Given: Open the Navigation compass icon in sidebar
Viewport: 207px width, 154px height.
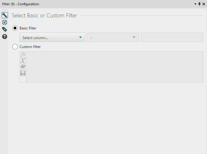Looking at the screenshot, I should click(5, 22).
